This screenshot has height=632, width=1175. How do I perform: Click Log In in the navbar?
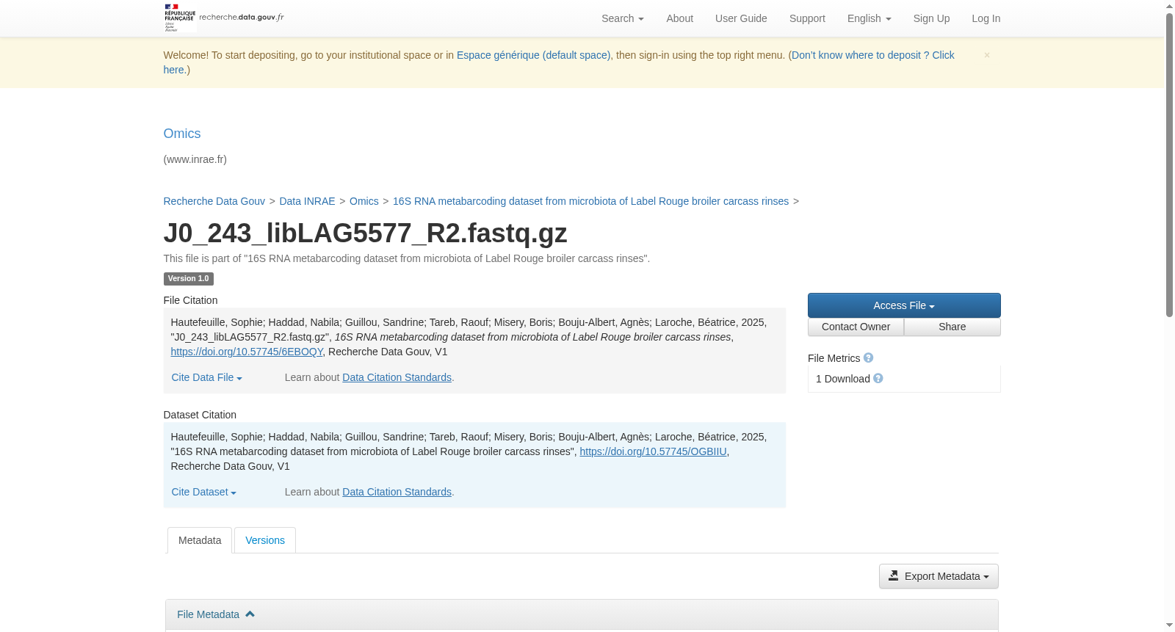pyautogui.click(x=986, y=18)
